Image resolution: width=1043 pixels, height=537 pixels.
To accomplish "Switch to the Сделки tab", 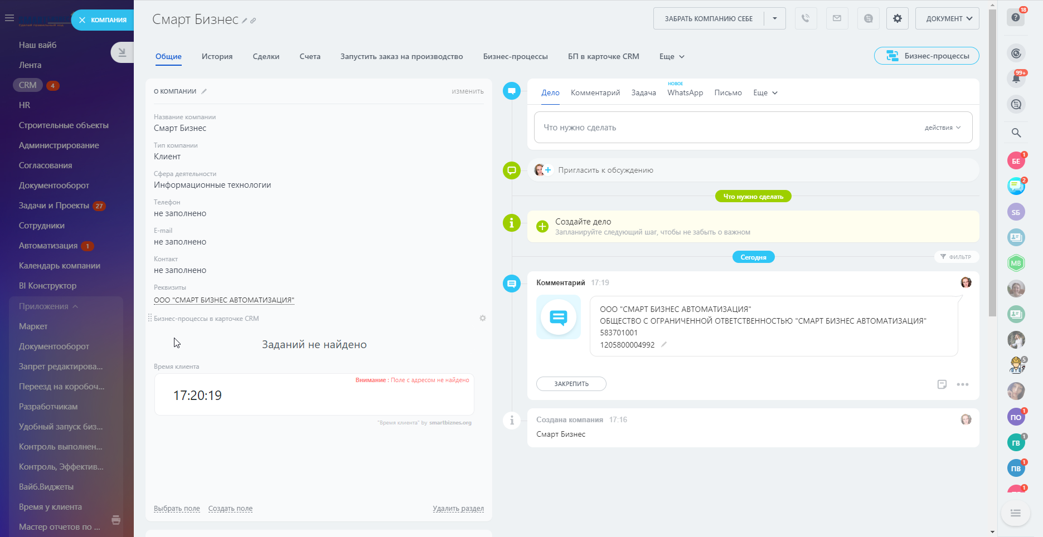I will pos(266,56).
